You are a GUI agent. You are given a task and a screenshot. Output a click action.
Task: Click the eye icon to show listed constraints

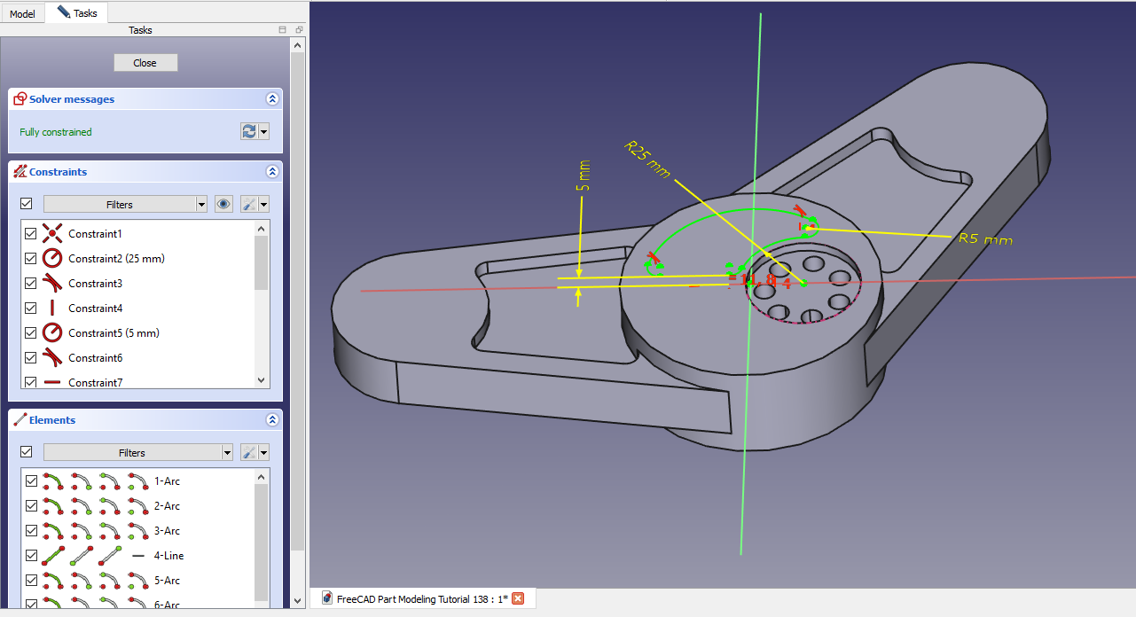223,204
